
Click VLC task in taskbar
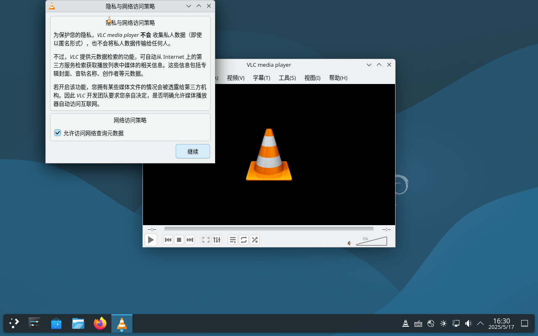pyautogui.click(x=122, y=323)
